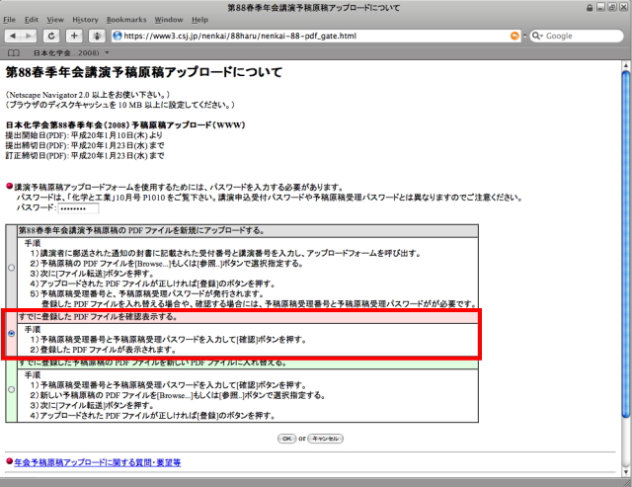This screenshot has width=632, height=487.
Task: Select the confirm registered PDF radio option
Action: tap(11, 334)
